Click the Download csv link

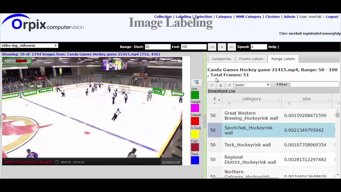coord(221,91)
